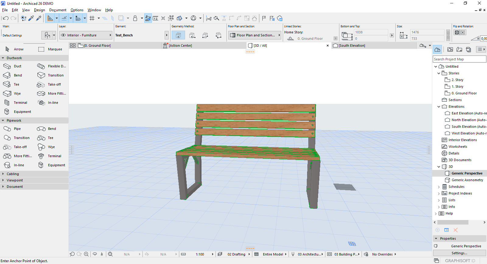Click the Project Map horizontal scrollbar
487x264 pixels.
coord(453,222)
